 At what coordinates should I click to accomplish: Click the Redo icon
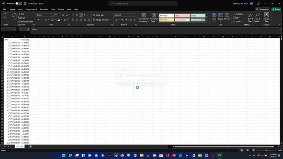pyautogui.click(x=5, y=18)
